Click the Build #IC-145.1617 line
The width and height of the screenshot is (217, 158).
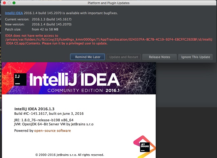(49, 114)
